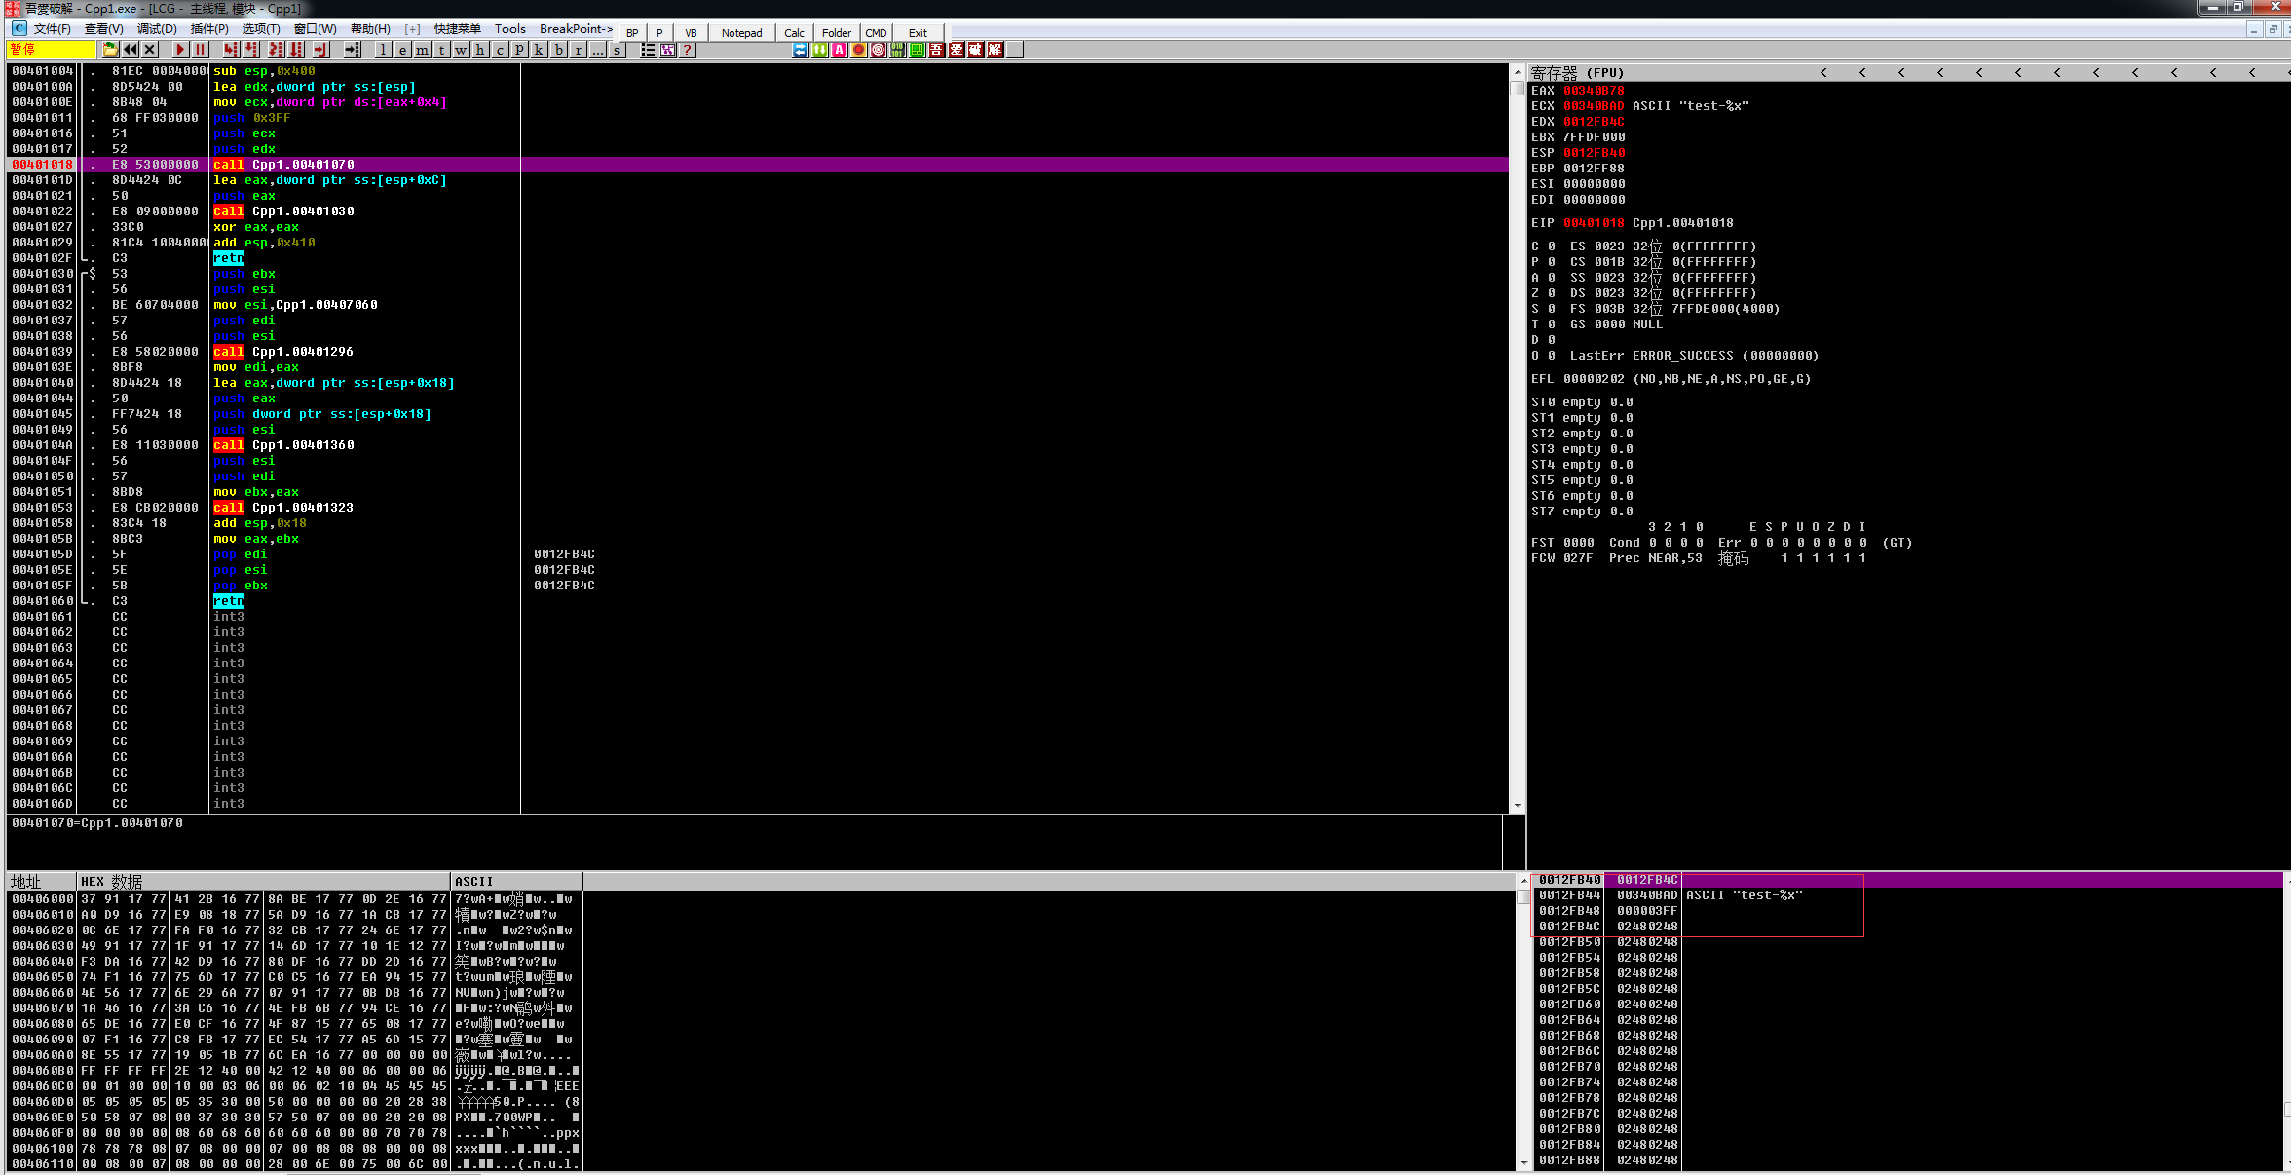
Task: Sort dump by the 地址 column header
Action: [41, 881]
